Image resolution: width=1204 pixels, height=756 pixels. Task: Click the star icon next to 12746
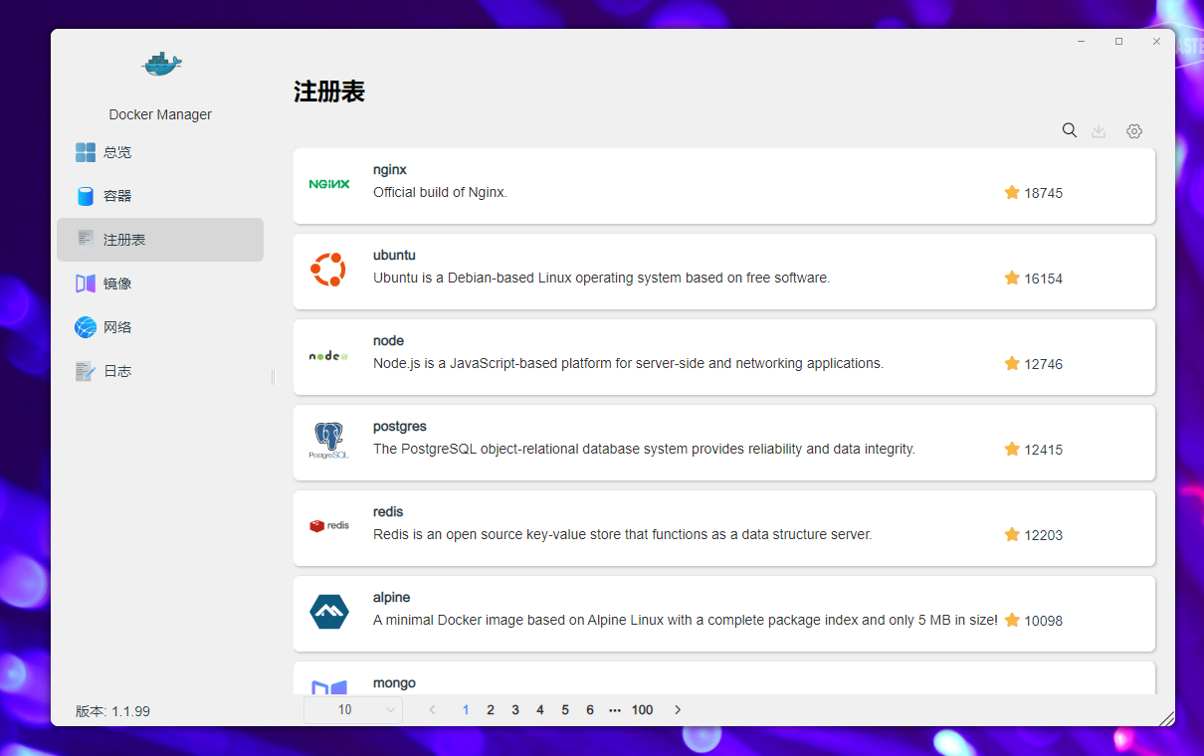(x=1012, y=363)
